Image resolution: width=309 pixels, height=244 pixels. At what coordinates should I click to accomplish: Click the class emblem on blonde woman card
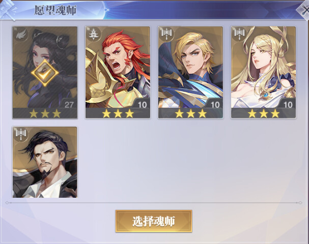(239, 34)
